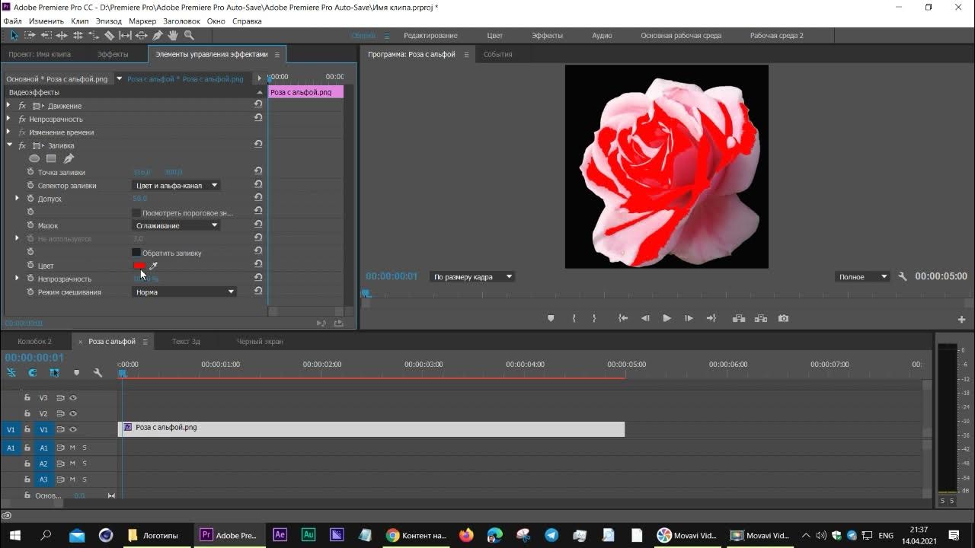This screenshot has height=548, width=975.
Task: Open По размеру кадра zoom dropdown
Action: pyautogui.click(x=472, y=276)
